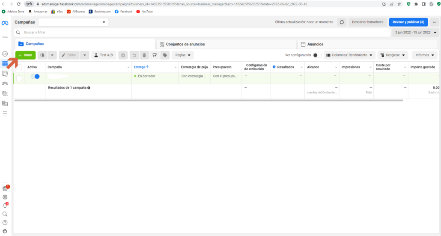Toggle the campaign Activa switch
Viewport: 441px width, 236px height.
tap(35, 76)
